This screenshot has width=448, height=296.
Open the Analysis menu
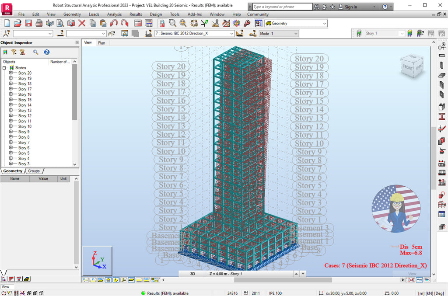click(x=114, y=14)
